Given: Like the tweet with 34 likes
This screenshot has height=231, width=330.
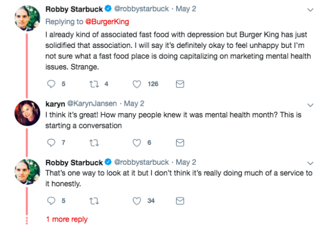Looking at the screenshot, I should [x=136, y=201].
